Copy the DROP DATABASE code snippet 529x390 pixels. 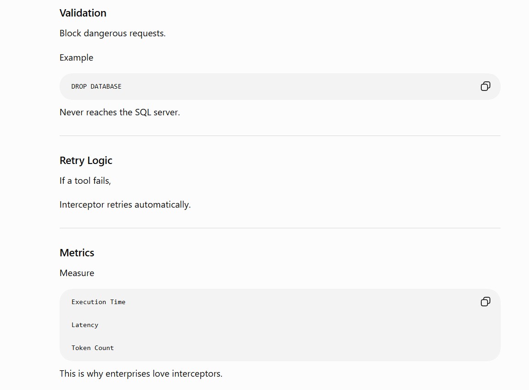(x=485, y=86)
